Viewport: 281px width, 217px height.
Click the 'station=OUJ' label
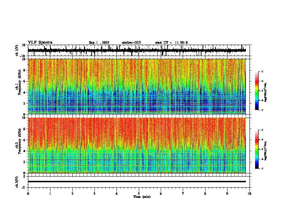pos(131,43)
